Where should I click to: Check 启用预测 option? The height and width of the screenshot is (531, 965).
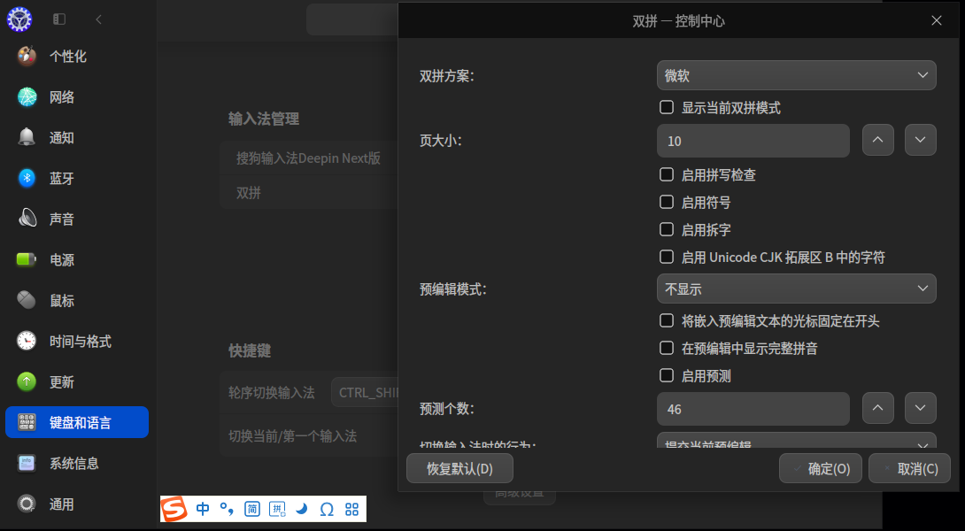click(x=666, y=375)
